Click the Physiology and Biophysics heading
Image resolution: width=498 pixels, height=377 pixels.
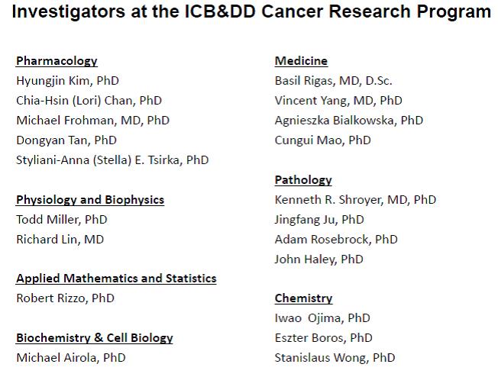90,200
